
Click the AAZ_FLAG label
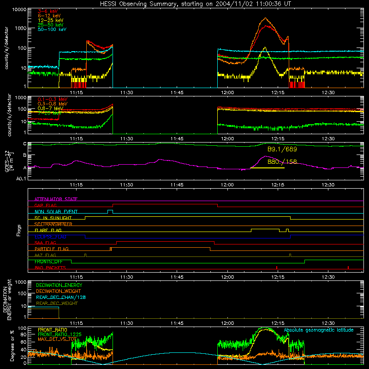pyautogui.click(x=45, y=255)
